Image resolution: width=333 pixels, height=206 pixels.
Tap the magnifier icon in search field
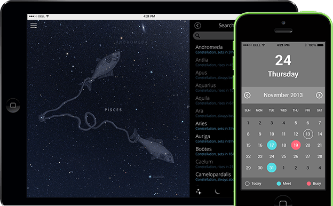[197, 36]
